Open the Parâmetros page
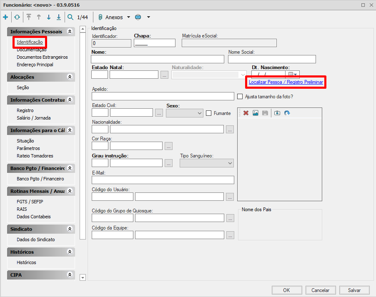This screenshot has width=376, height=297. pos(28,148)
